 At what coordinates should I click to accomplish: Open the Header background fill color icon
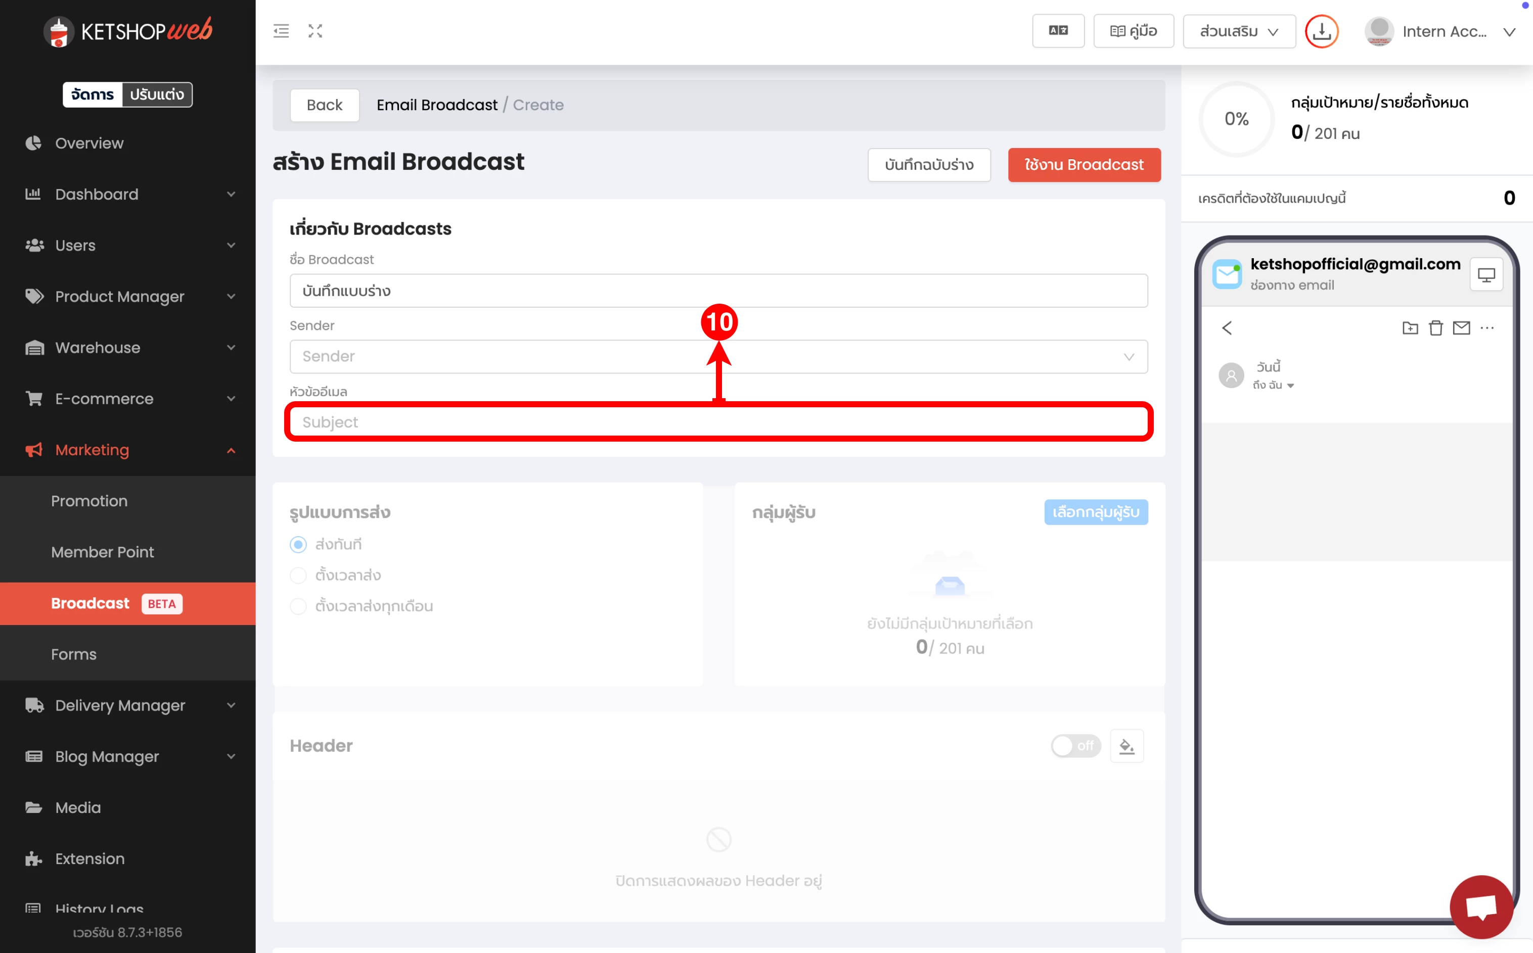pyautogui.click(x=1126, y=746)
